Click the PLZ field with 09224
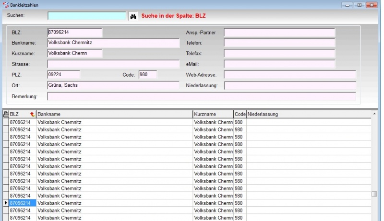The width and height of the screenshot is (384, 221). [63, 75]
